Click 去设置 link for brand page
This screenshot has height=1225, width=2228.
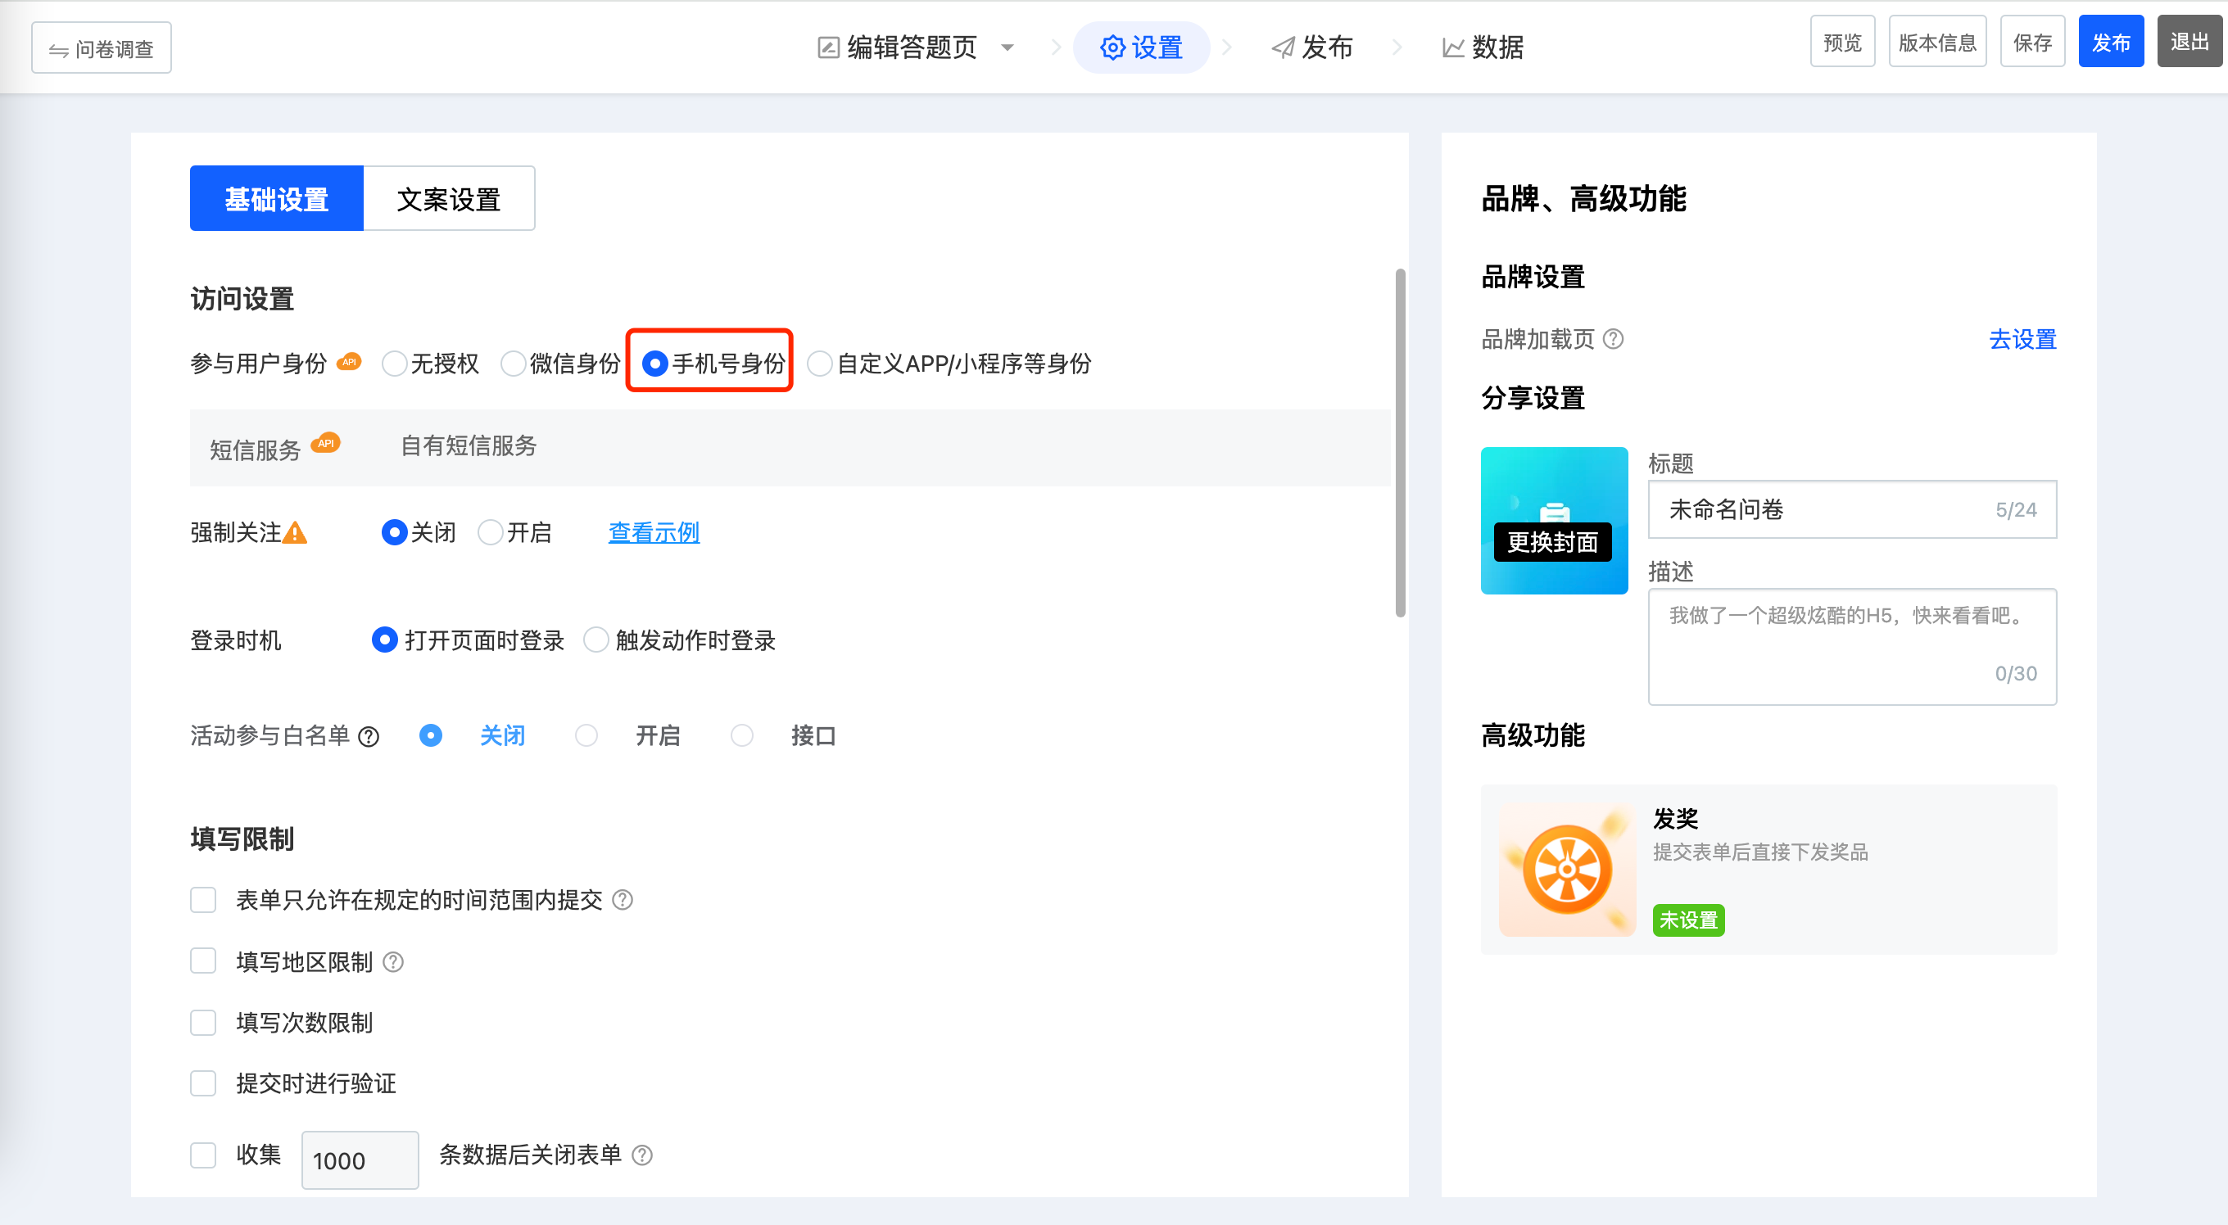pyautogui.click(x=2022, y=339)
